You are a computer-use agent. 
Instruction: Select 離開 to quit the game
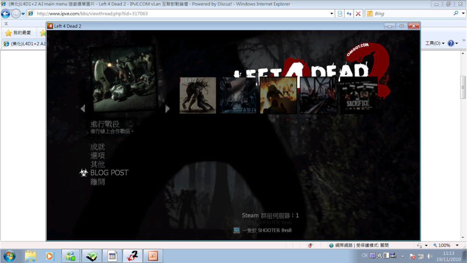tap(97, 182)
